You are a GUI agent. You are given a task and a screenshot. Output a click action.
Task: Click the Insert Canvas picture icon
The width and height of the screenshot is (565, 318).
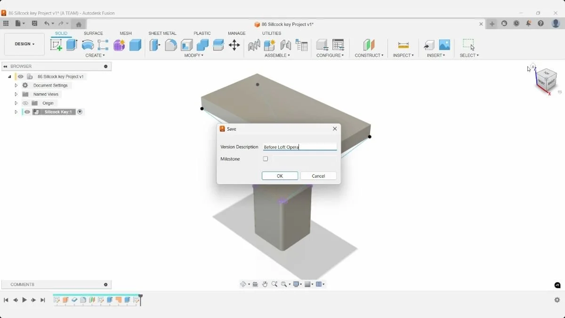coord(444,45)
